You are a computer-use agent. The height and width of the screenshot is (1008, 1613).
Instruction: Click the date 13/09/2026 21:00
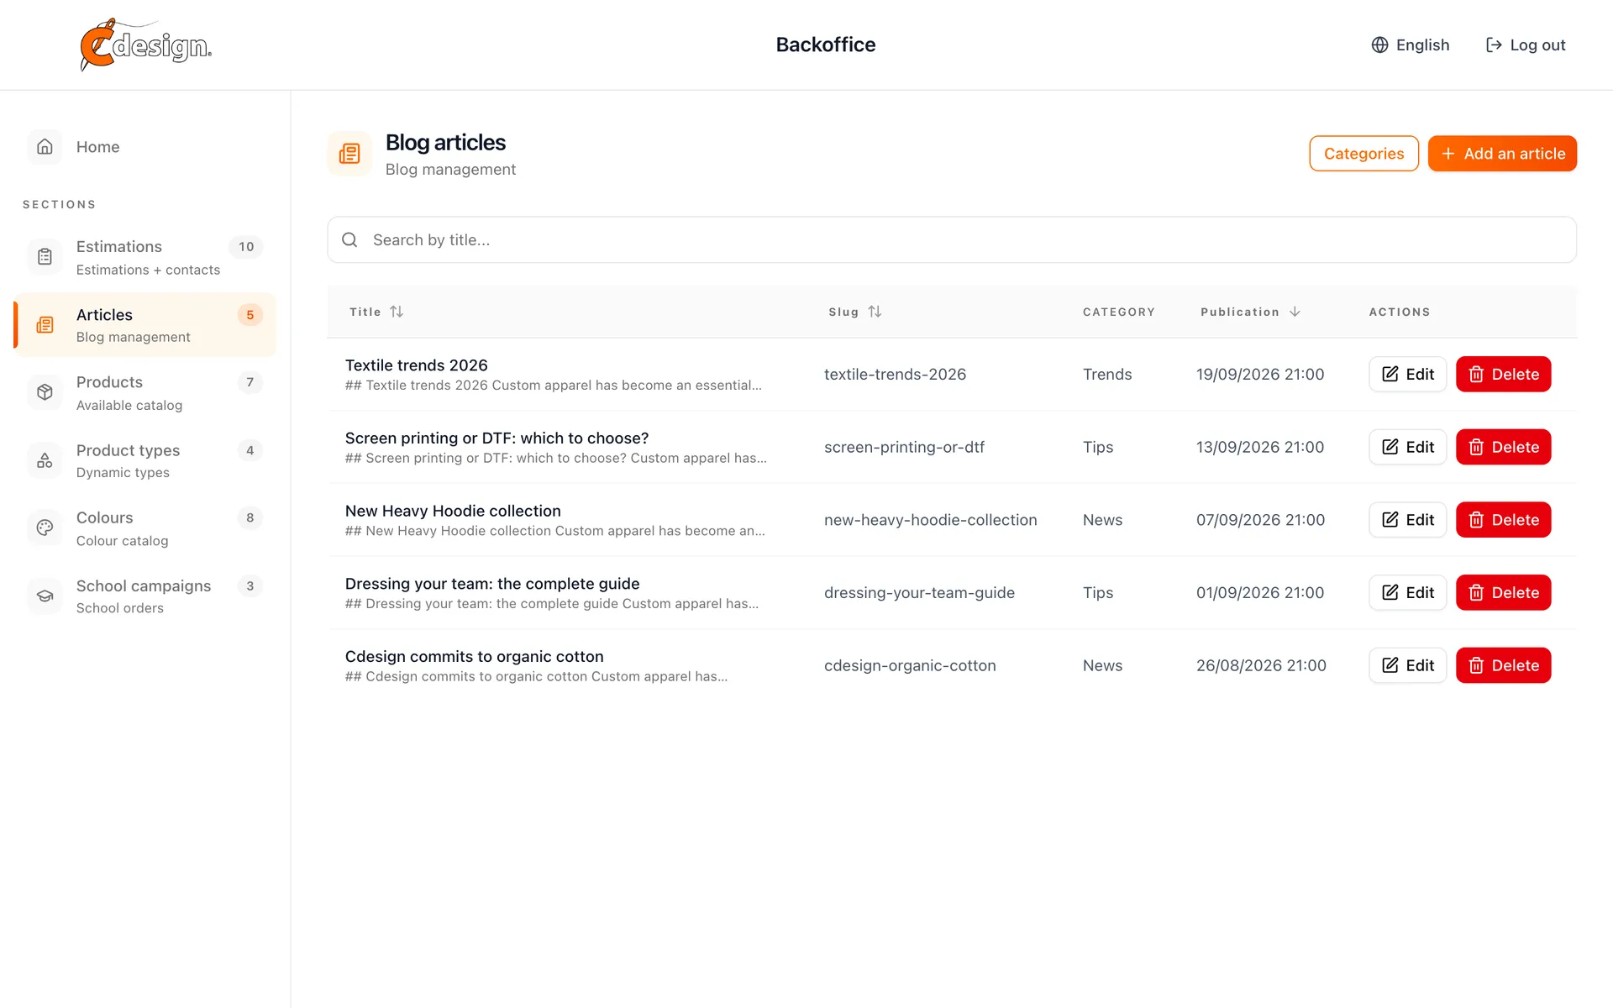1260,447
